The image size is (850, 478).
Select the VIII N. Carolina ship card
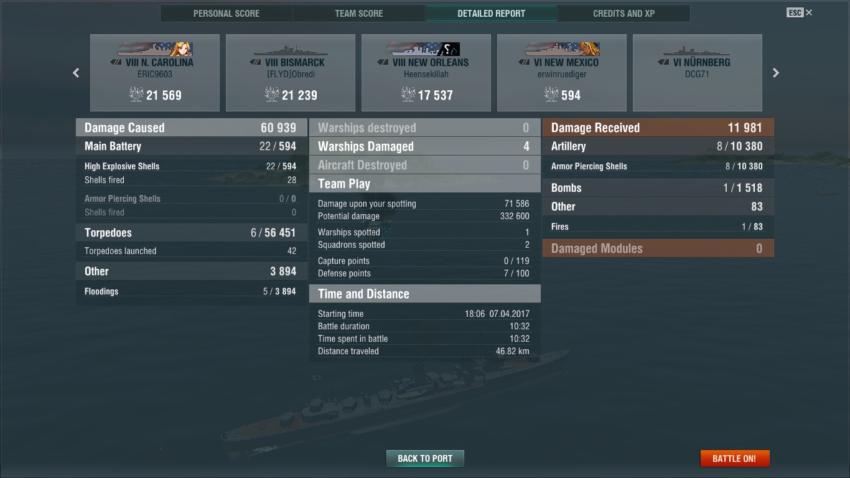155,73
